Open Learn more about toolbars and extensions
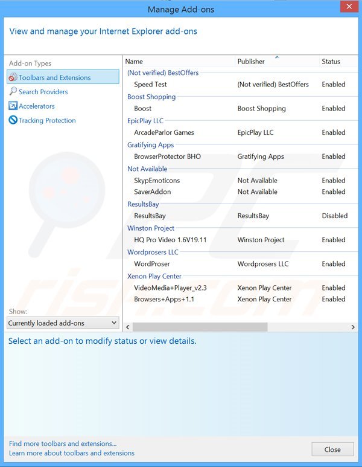This screenshot has height=467, width=362. [x=72, y=453]
